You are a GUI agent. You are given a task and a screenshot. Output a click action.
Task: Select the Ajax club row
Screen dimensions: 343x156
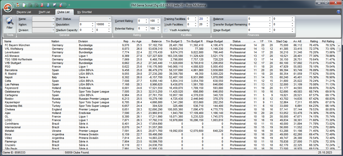[169, 113]
